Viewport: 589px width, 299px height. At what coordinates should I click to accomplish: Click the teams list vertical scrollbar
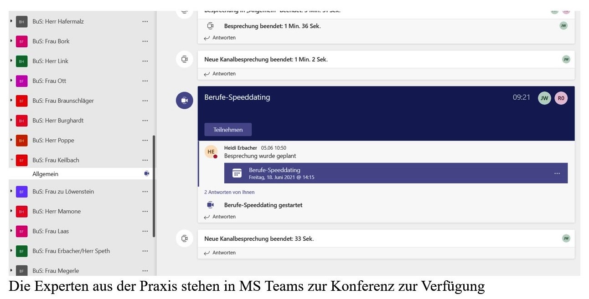154,186
